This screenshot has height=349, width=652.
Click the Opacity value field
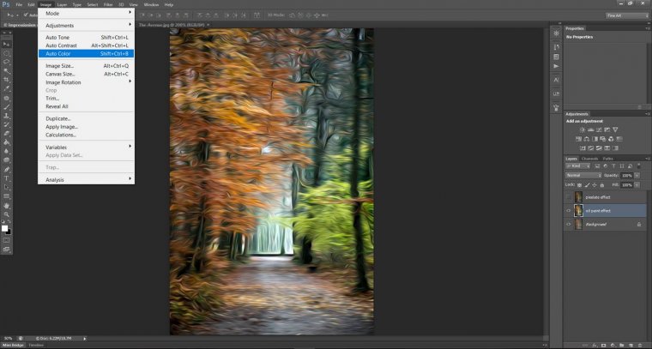(x=626, y=175)
